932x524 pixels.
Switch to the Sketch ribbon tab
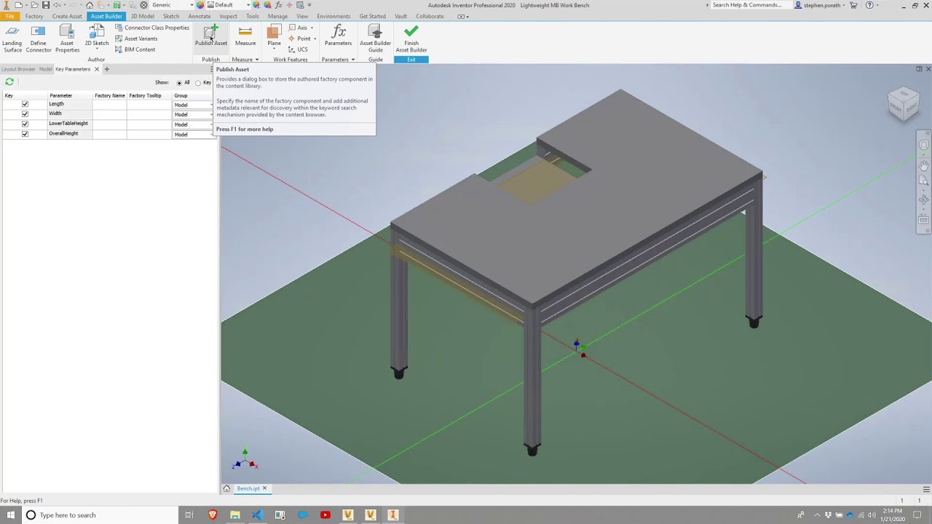pyautogui.click(x=171, y=16)
